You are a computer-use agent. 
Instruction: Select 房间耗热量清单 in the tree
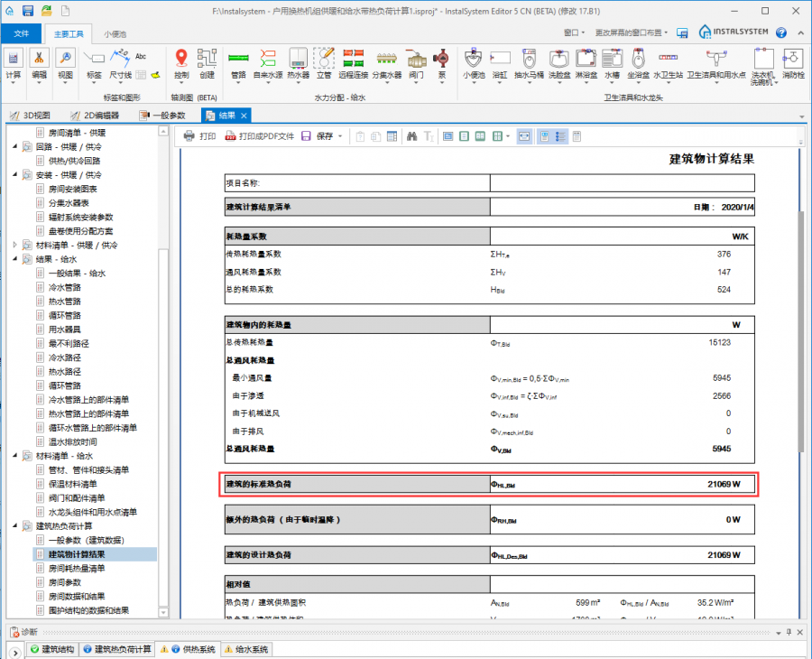[x=77, y=568]
